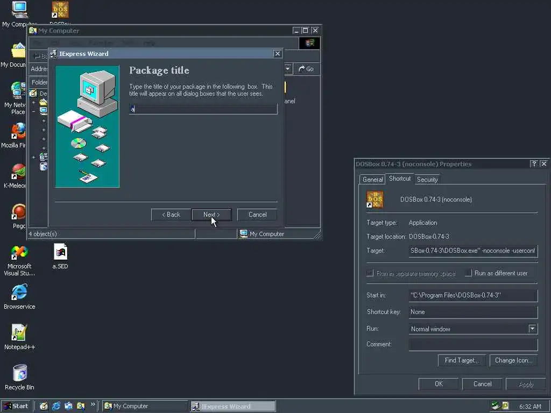The image size is (551, 413).
Task: Select Desktop icon in Folders tree
Action: pos(33,93)
